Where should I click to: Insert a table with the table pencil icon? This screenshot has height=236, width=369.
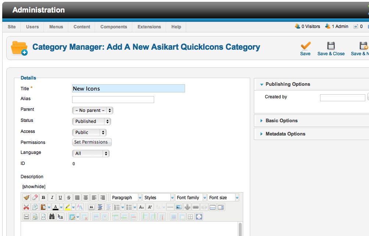[72, 216]
